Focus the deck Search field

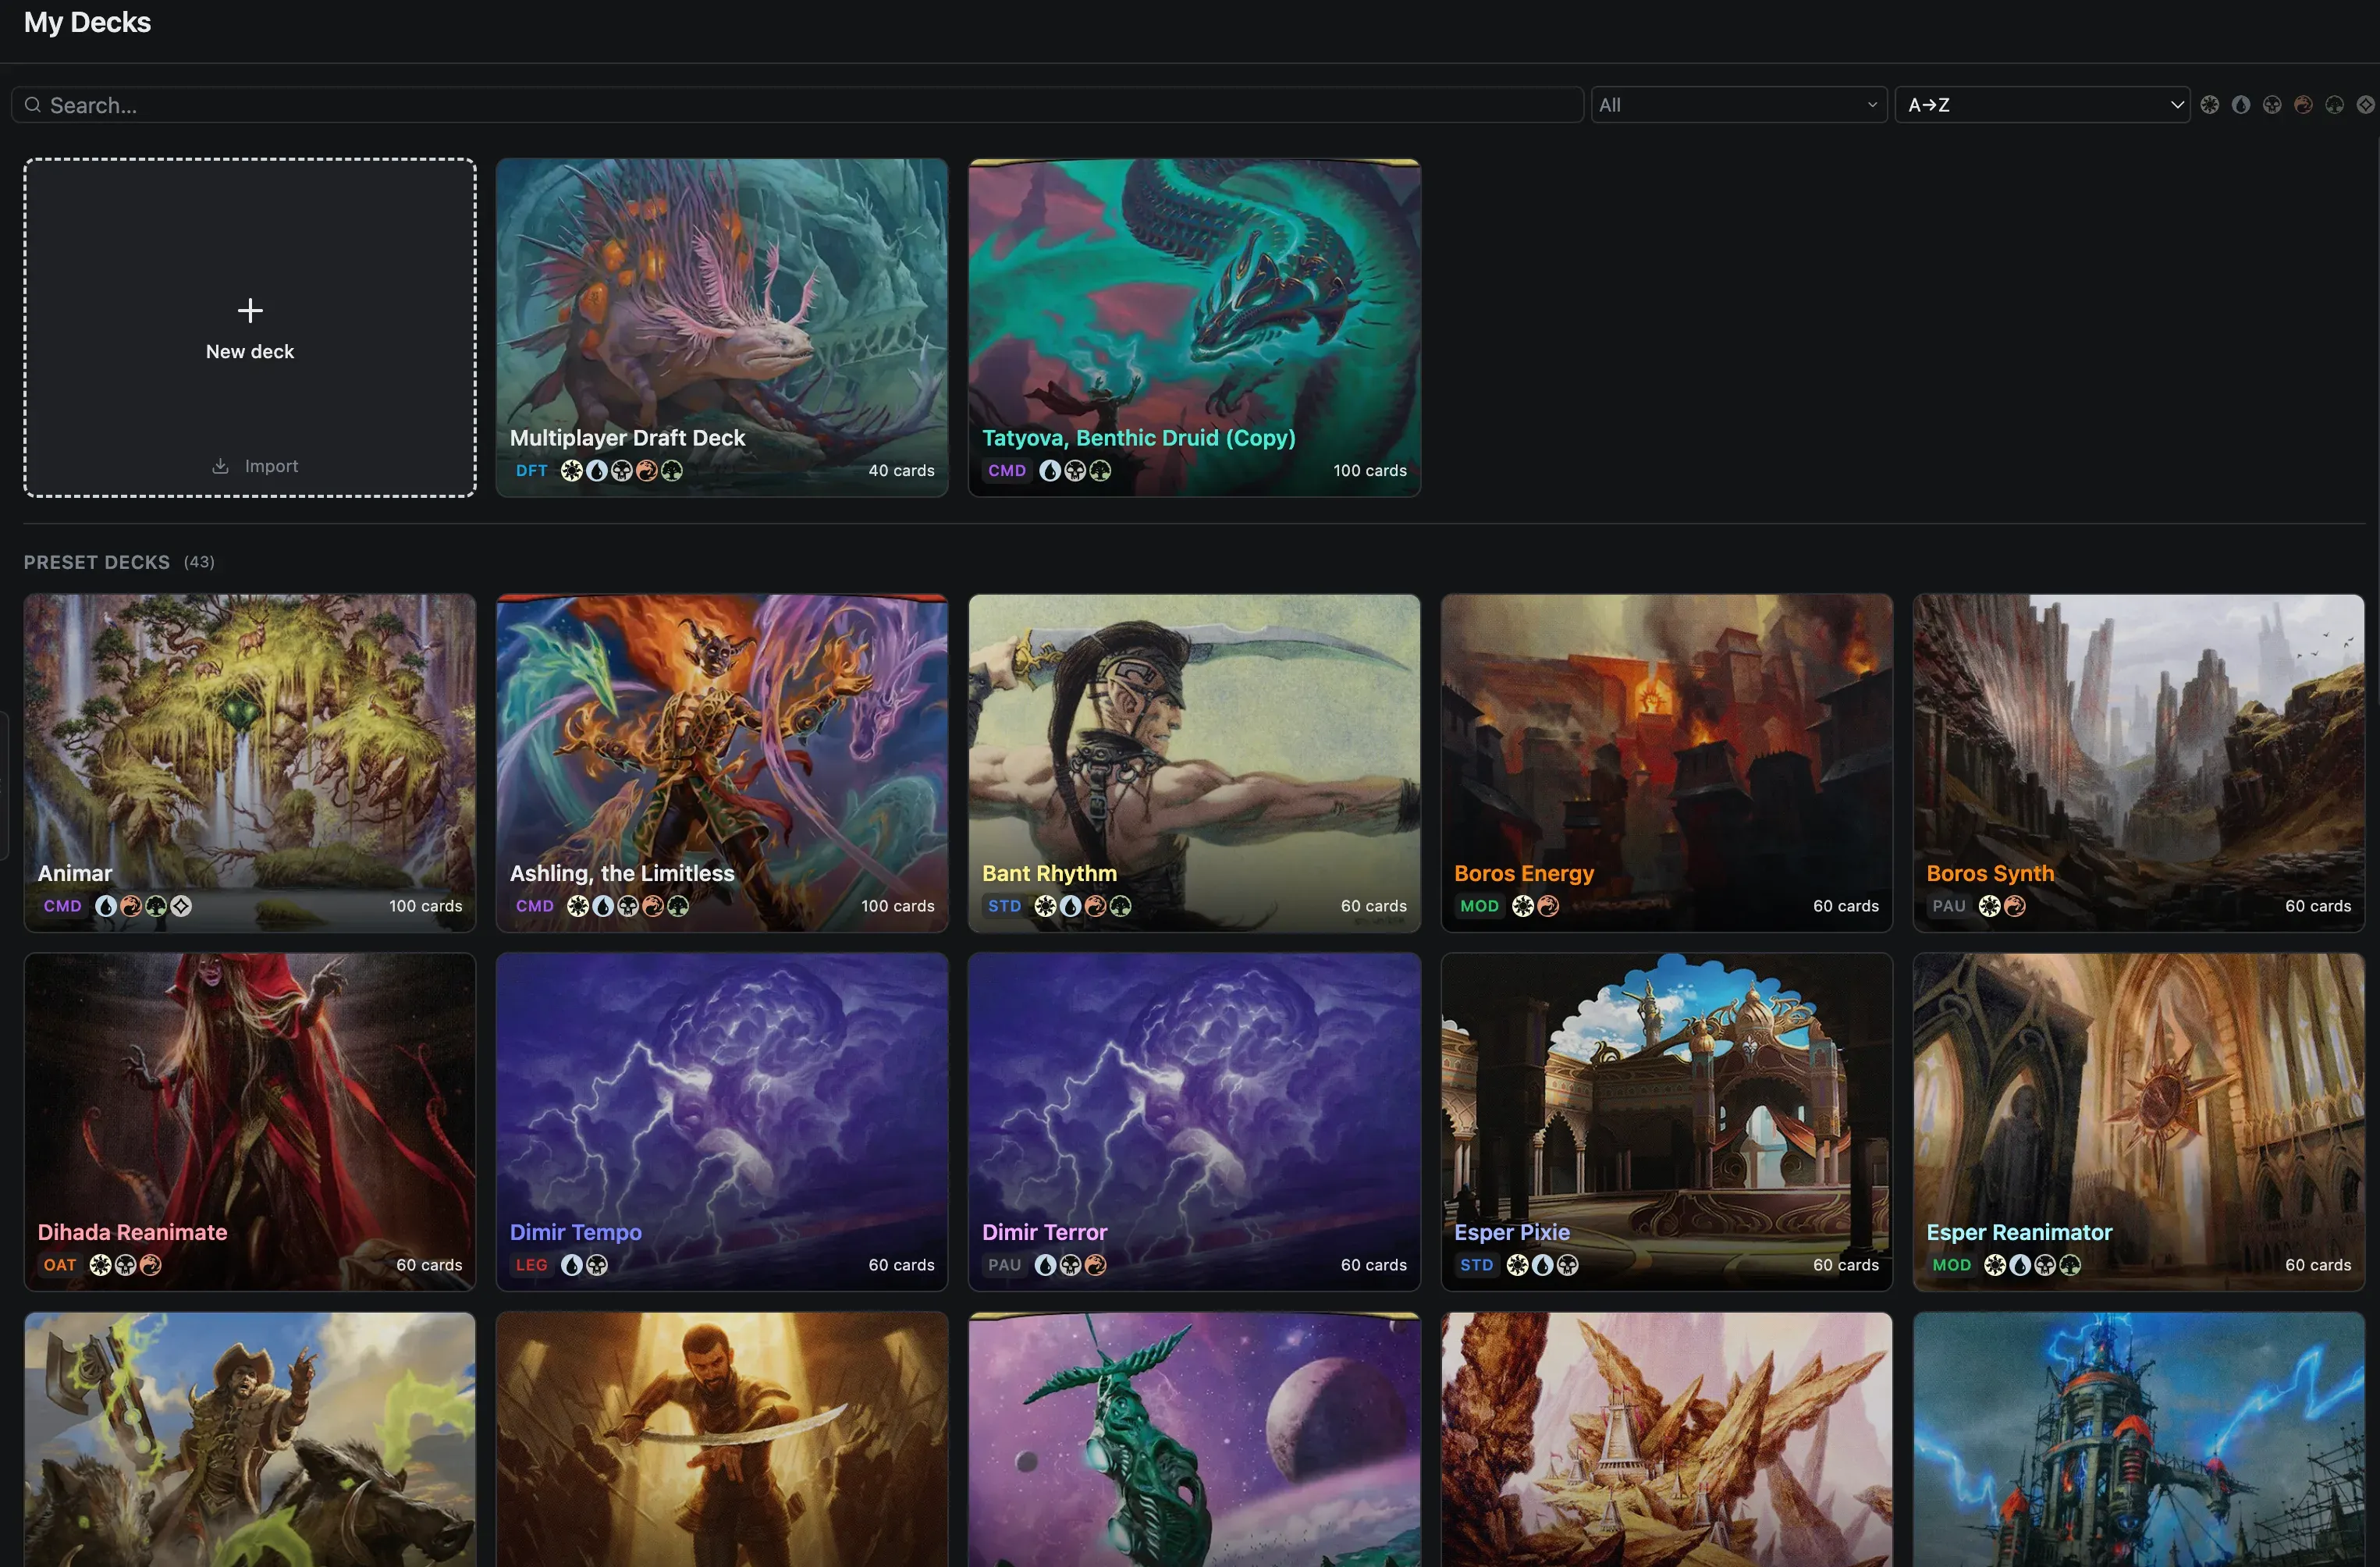point(797,105)
